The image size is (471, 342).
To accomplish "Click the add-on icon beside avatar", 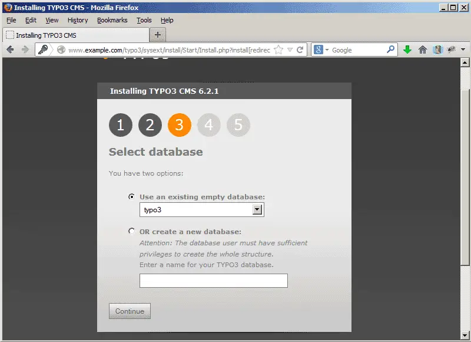I will (452, 50).
